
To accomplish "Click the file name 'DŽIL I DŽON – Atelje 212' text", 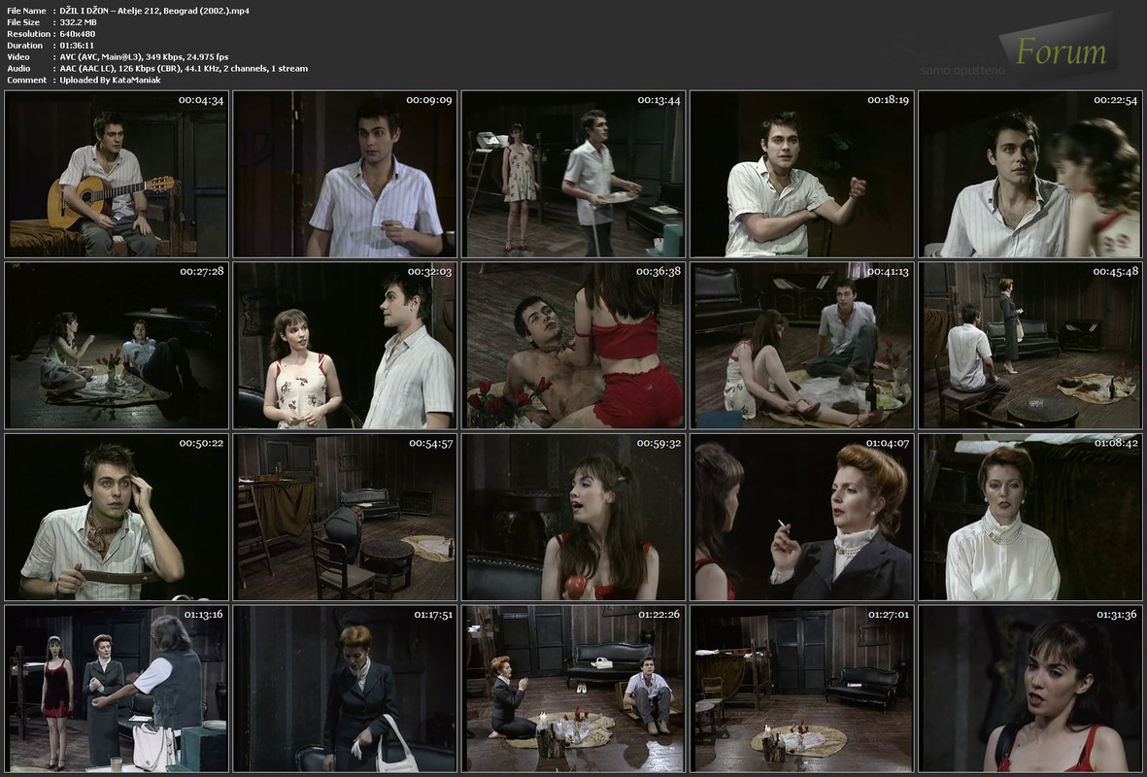I will pos(112,11).
